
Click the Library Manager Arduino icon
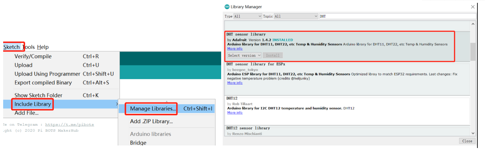coord(227,7)
